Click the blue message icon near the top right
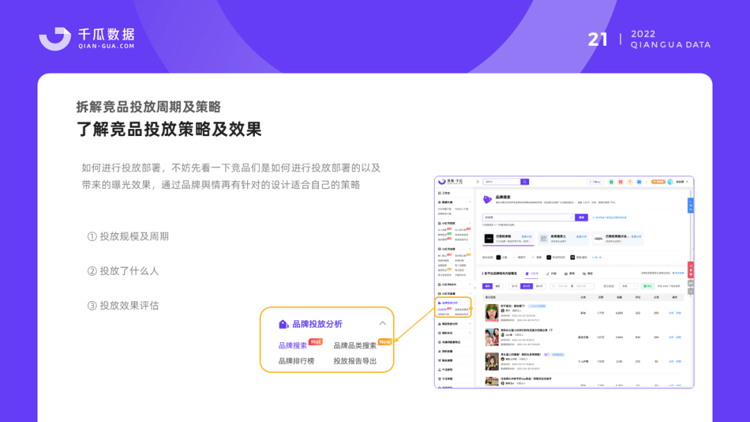 tap(639, 182)
